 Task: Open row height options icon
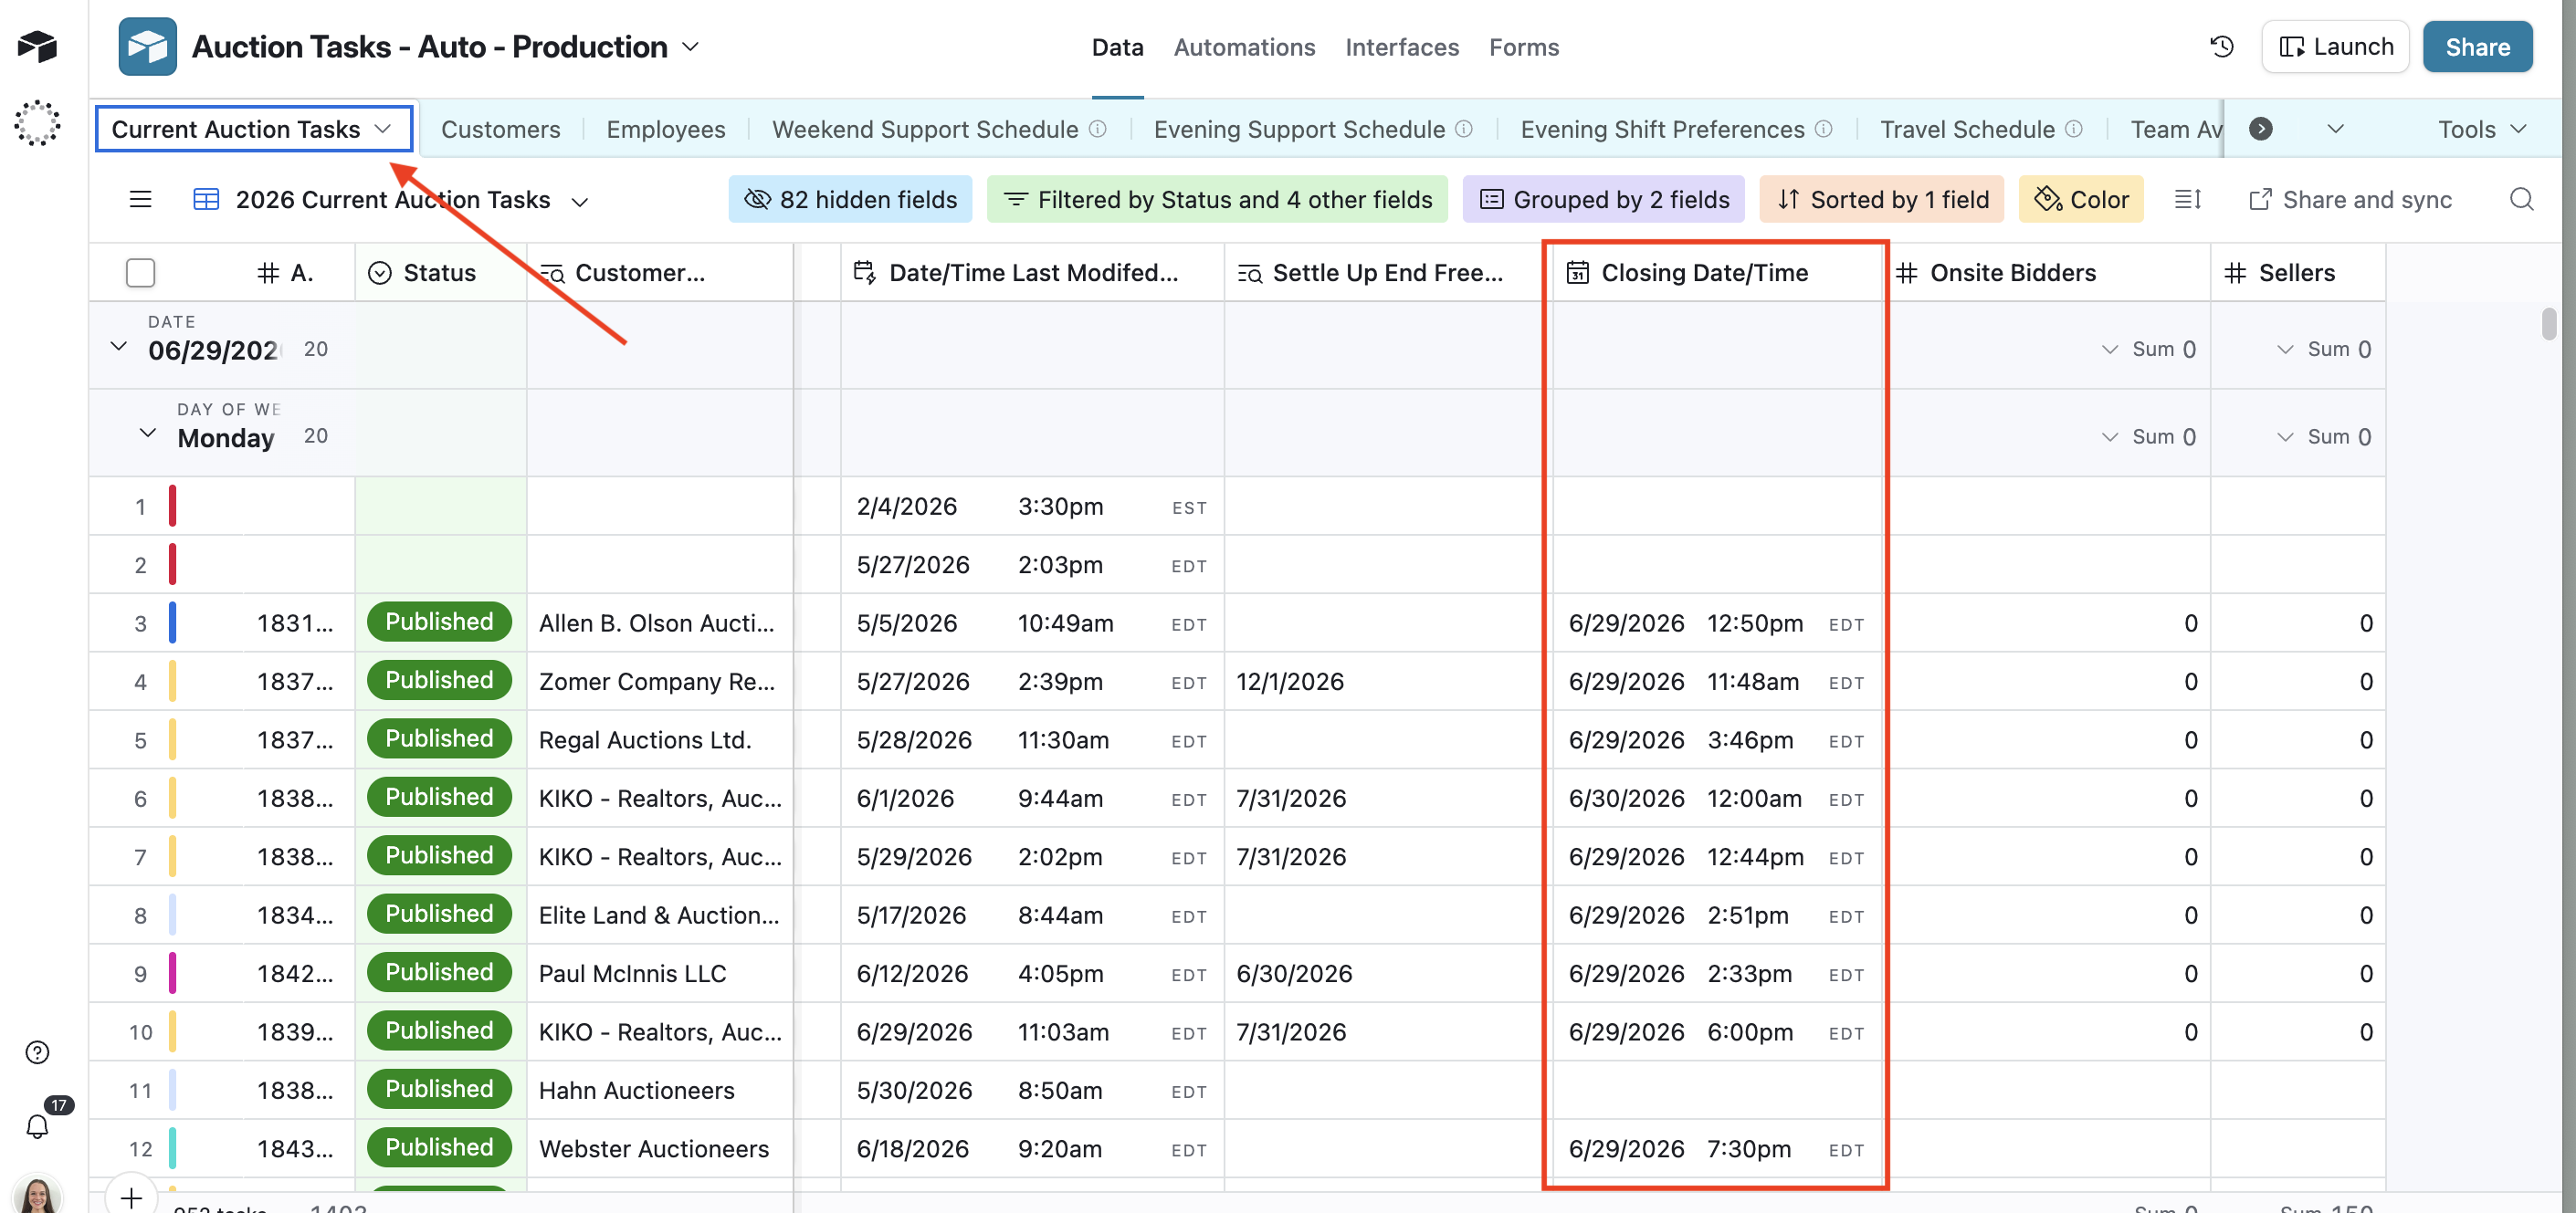(2187, 200)
